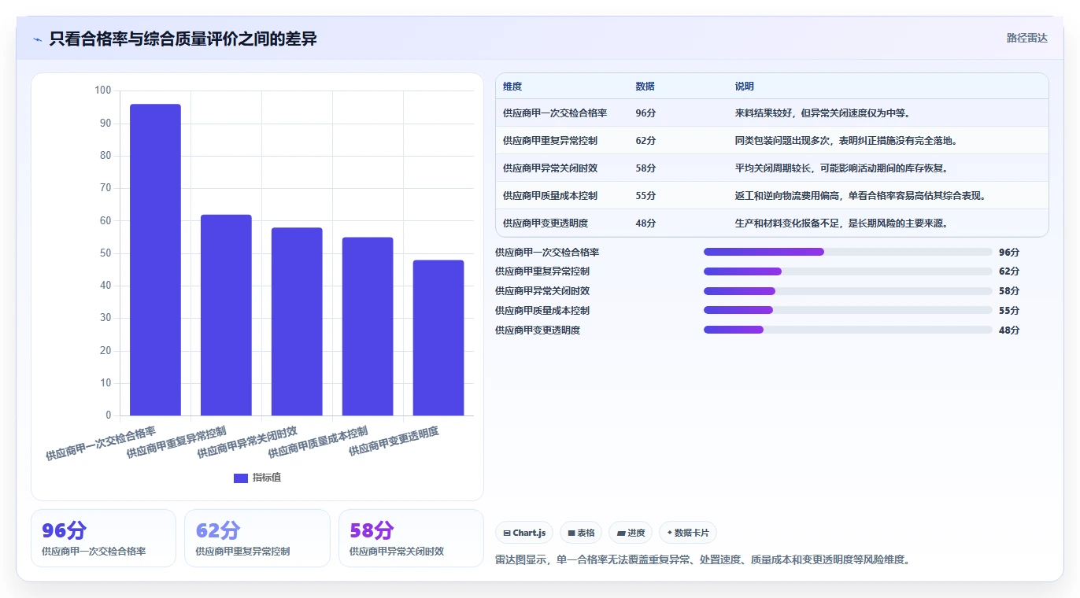Click the 进度 chip
Image resolution: width=1080 pixels, height=598 pixels.
pos(631,533)
